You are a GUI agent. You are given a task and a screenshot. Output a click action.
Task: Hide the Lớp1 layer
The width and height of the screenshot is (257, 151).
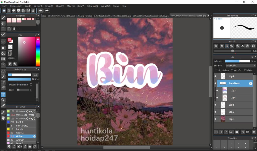click(x=216, y=119)
